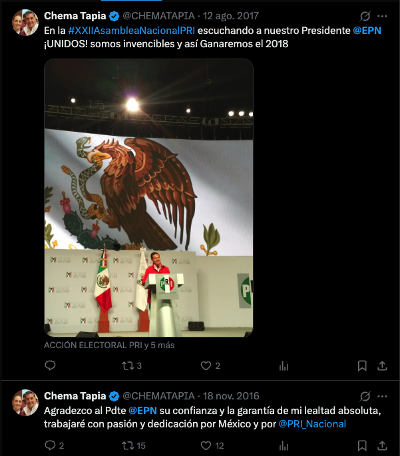Open more options for the 2017 tweet
Viewport: 400px width, 456px height.
click(x=382, y=16)
